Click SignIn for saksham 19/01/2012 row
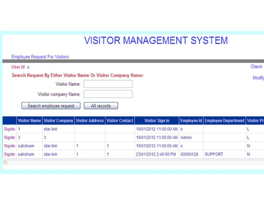This screenshot has width=264, height=198. point(10,146)
